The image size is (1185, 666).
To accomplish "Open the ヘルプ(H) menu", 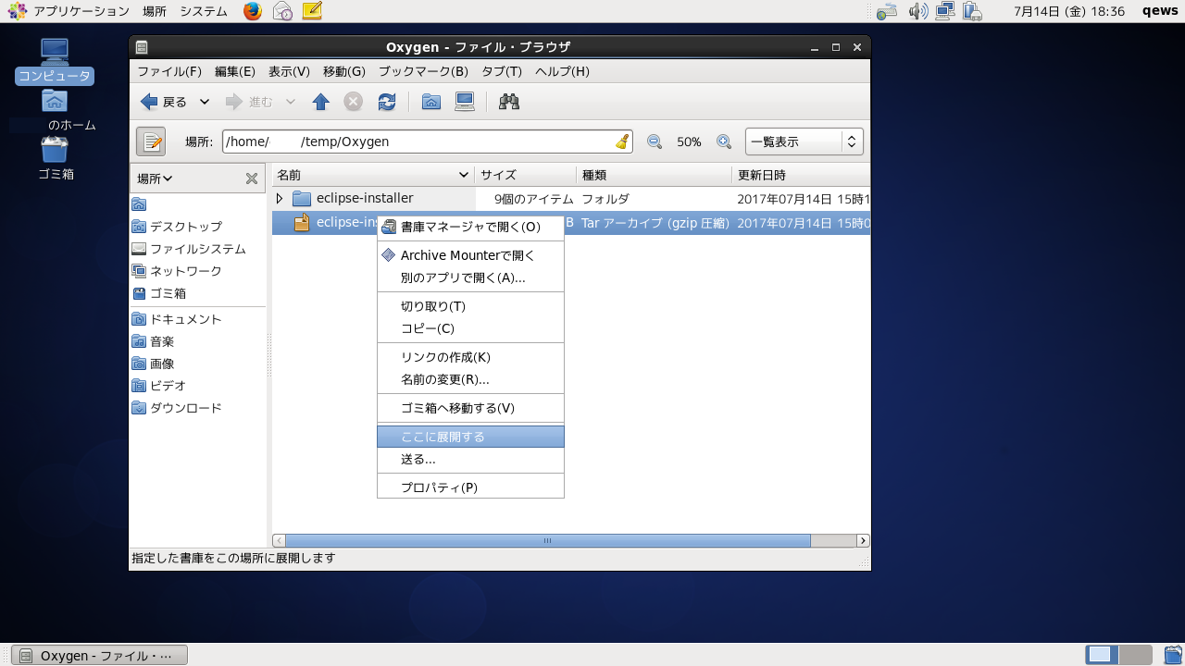I will 562,71.
